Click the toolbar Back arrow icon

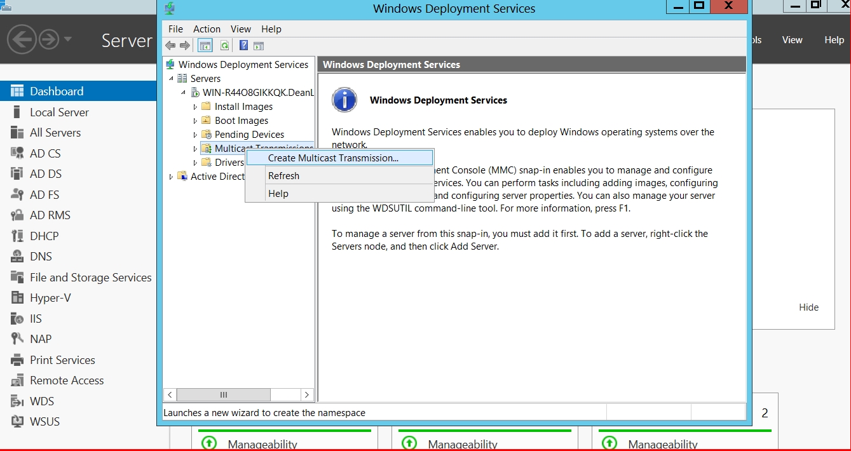170,46
